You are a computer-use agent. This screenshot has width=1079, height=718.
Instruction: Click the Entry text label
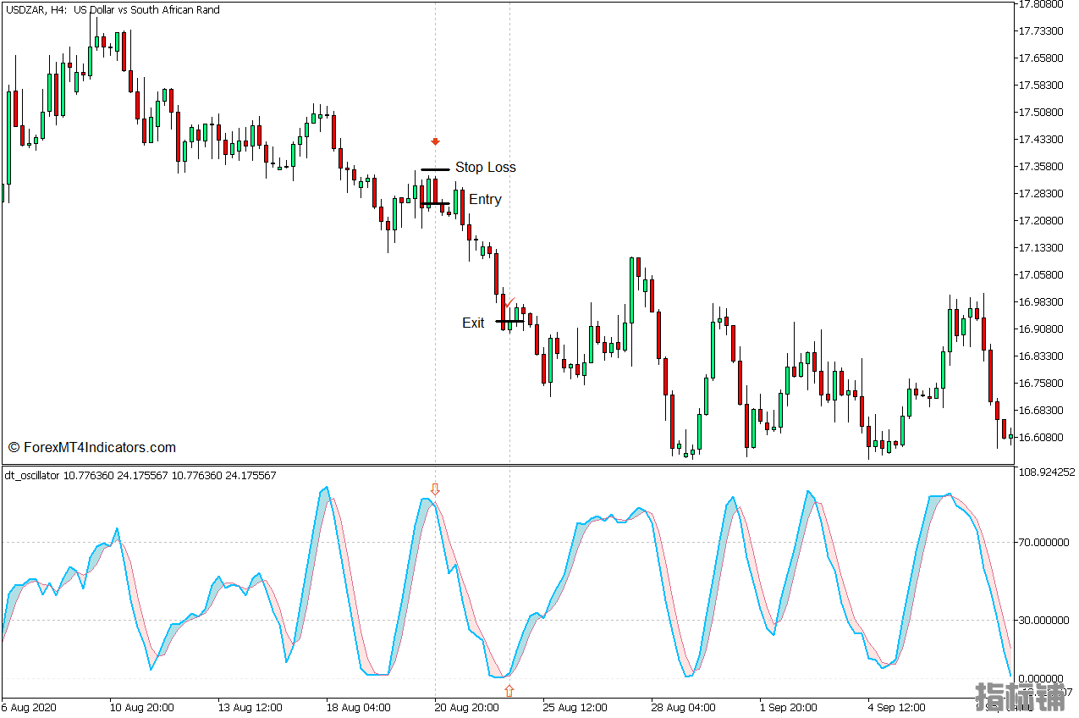tap(485, 200)
